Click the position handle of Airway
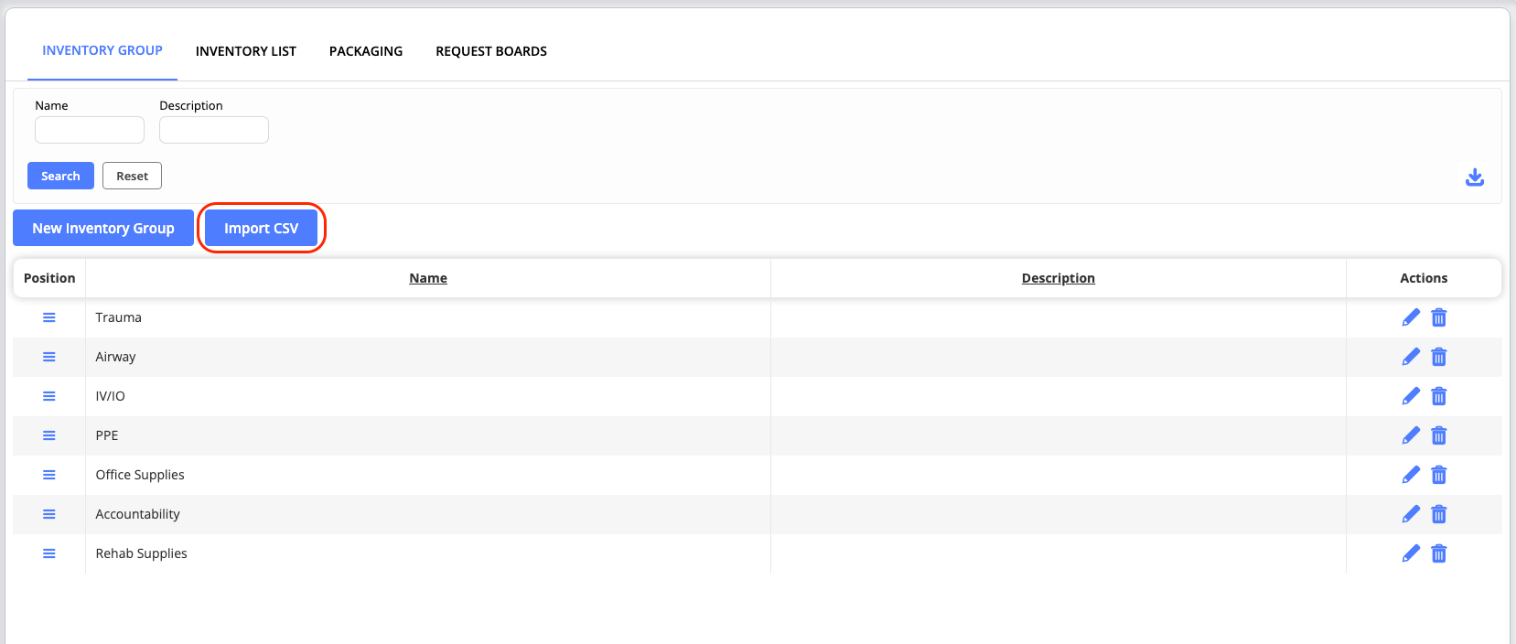 [49, 357]
